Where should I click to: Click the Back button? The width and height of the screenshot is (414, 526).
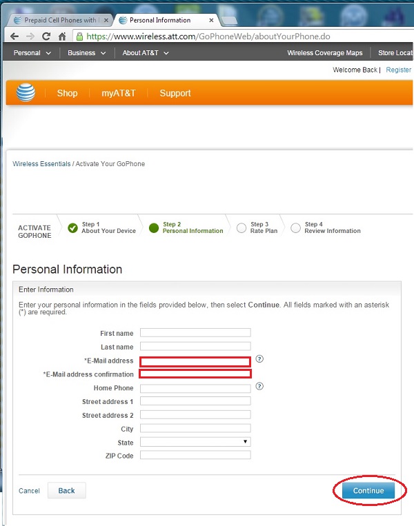pyautogui.click(x=66, y=490)
